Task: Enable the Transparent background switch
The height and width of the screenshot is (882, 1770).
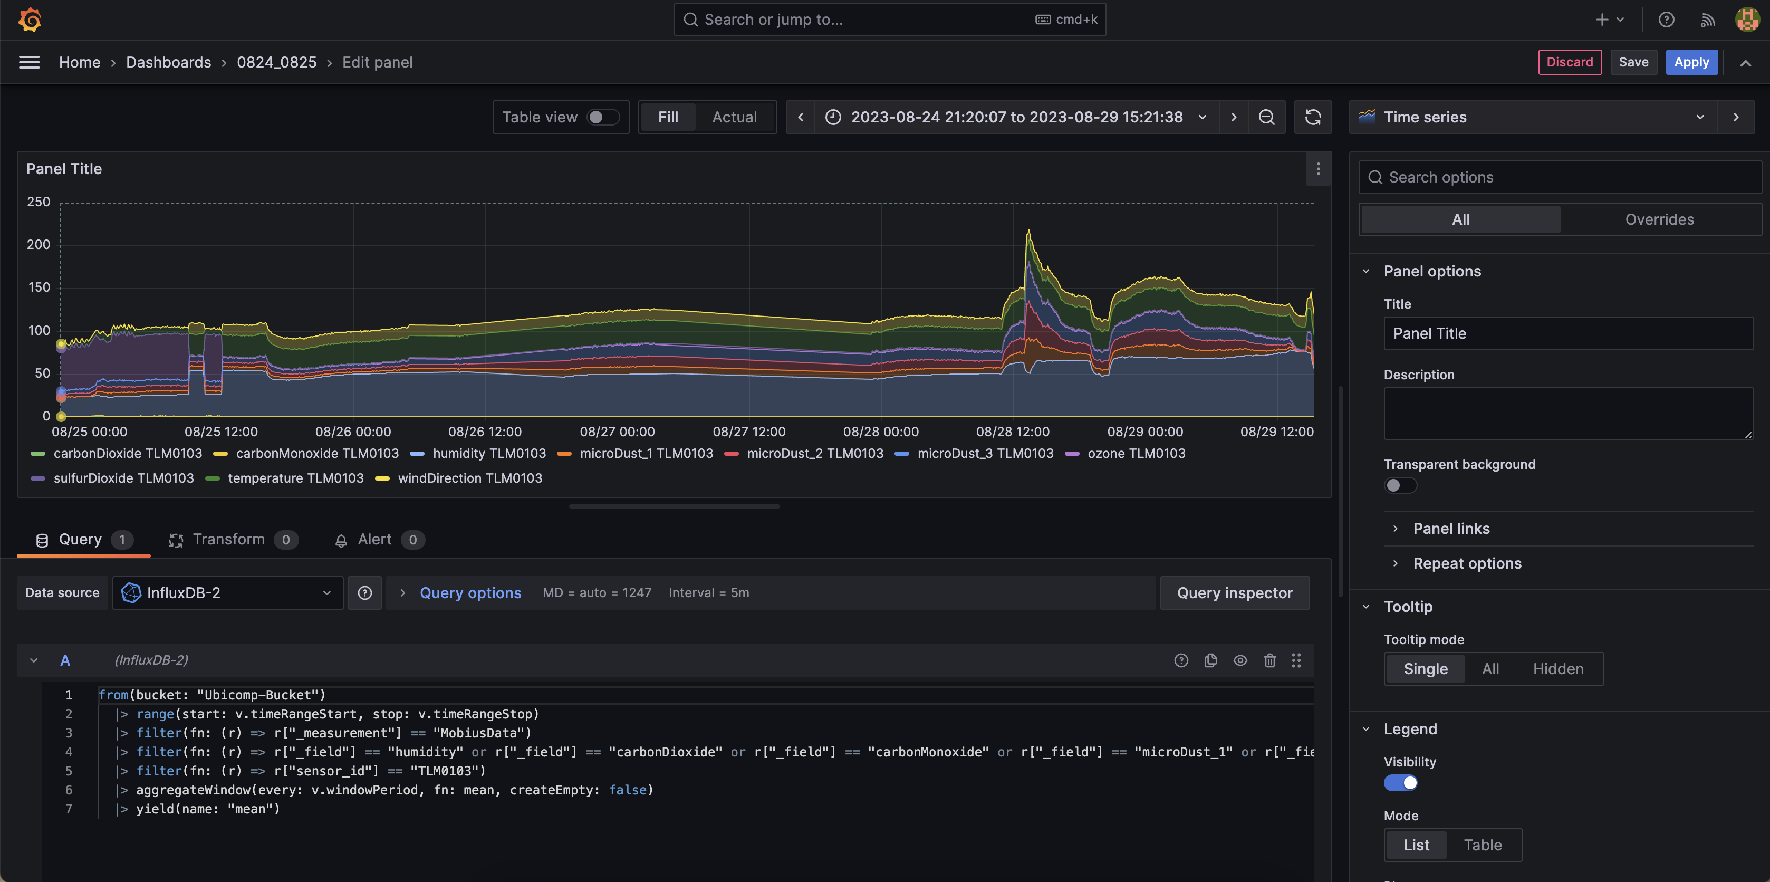Action: pyautogui.click(x=1400, y=486)
